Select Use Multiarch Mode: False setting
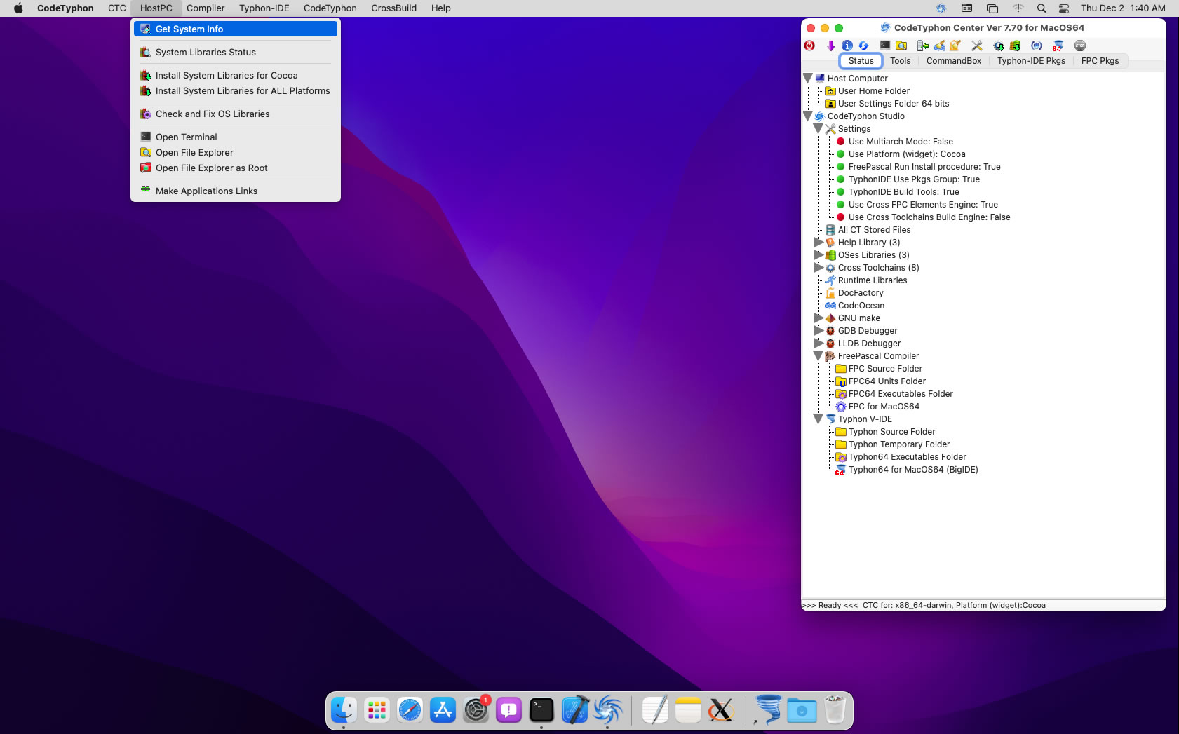 point(901,141)
